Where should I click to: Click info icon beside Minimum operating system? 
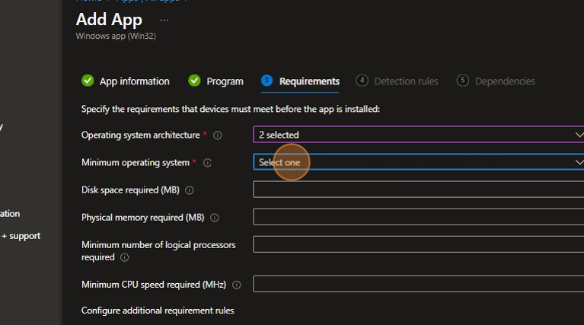[208, 163]
